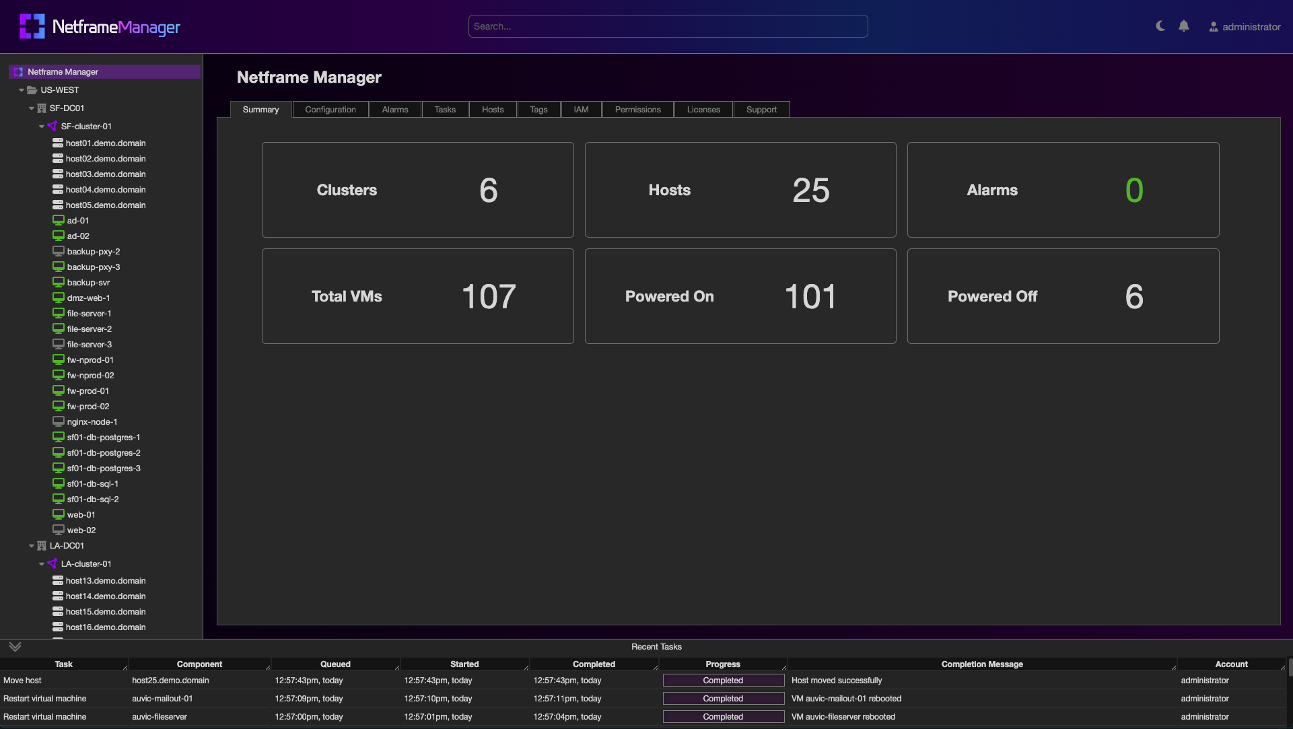Select the cluster icon beside SF-cluster-01
This screenshot has height=729, width=1293.
click(x=52, y=126)
